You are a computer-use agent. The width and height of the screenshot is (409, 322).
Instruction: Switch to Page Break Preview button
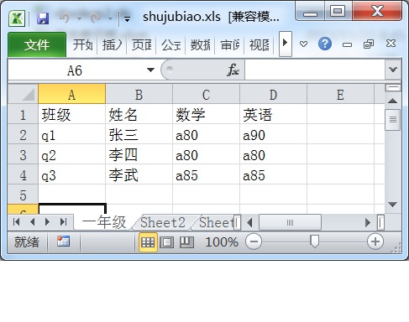pyautogui.click(x=186, y=242)
